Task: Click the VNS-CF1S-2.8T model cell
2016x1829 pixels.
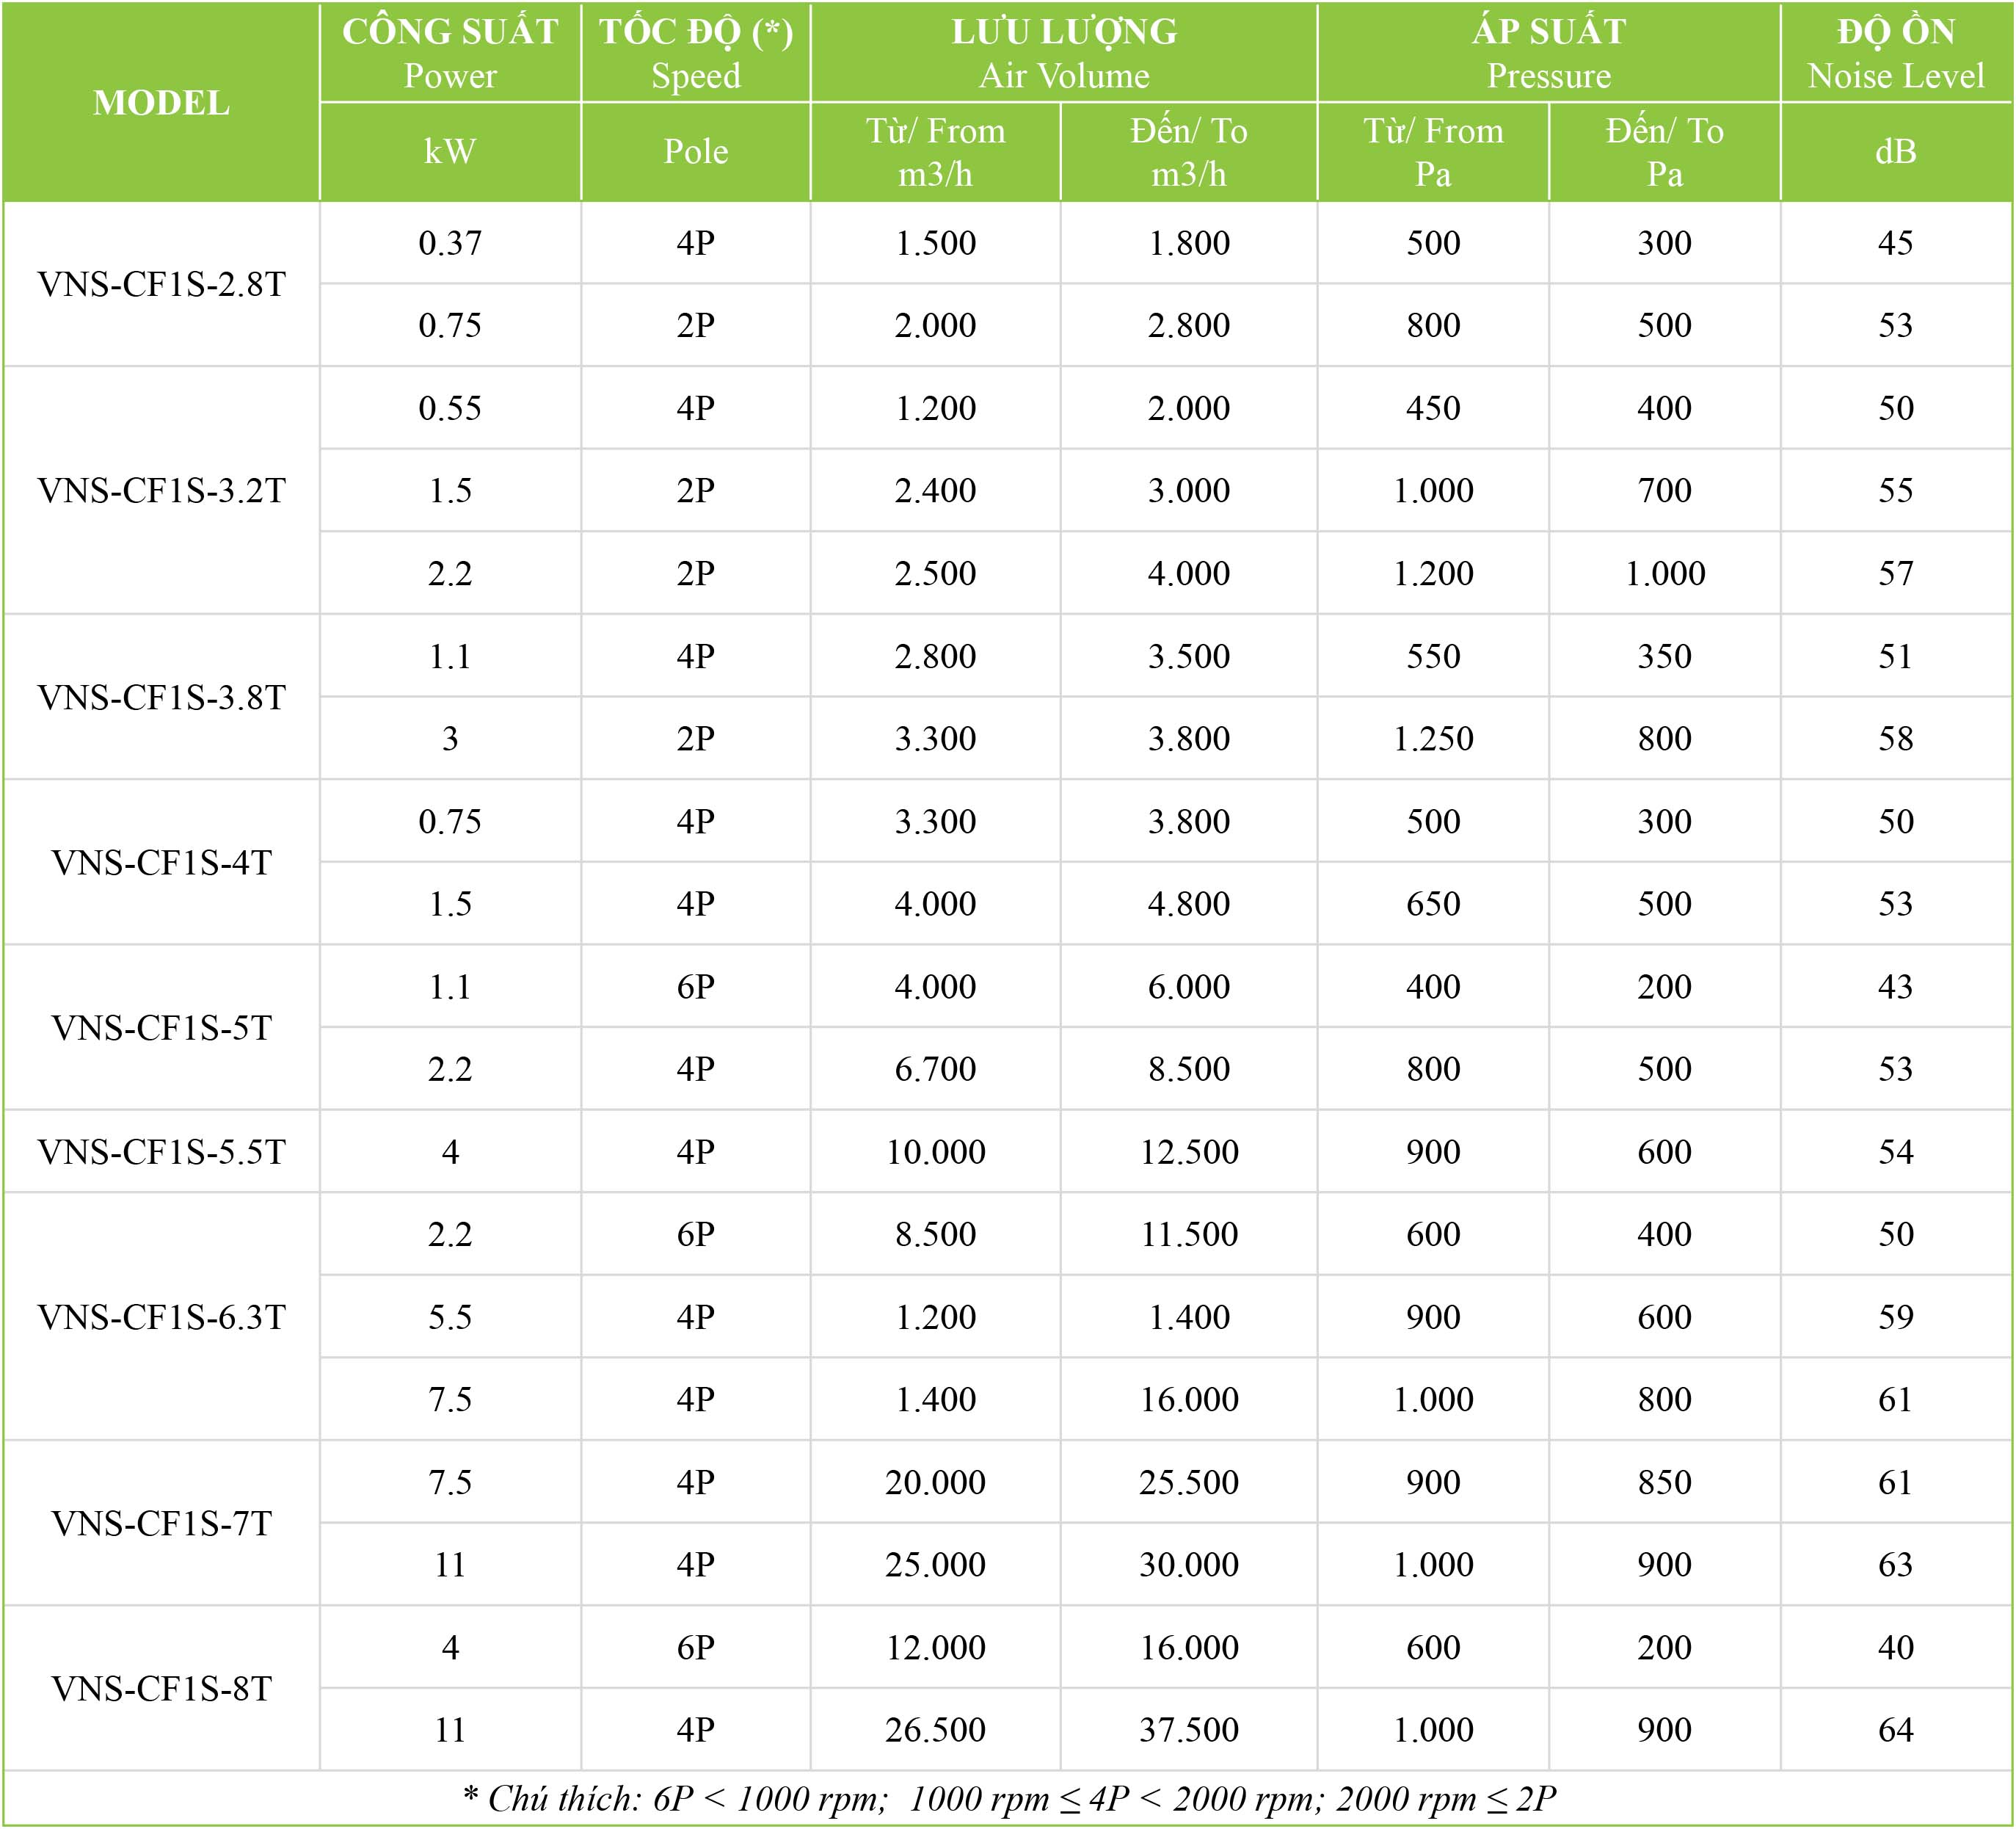Action: 161,284
